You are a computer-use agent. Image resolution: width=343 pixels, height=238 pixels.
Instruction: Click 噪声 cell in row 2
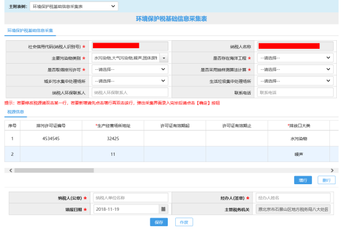click(298, 154)
